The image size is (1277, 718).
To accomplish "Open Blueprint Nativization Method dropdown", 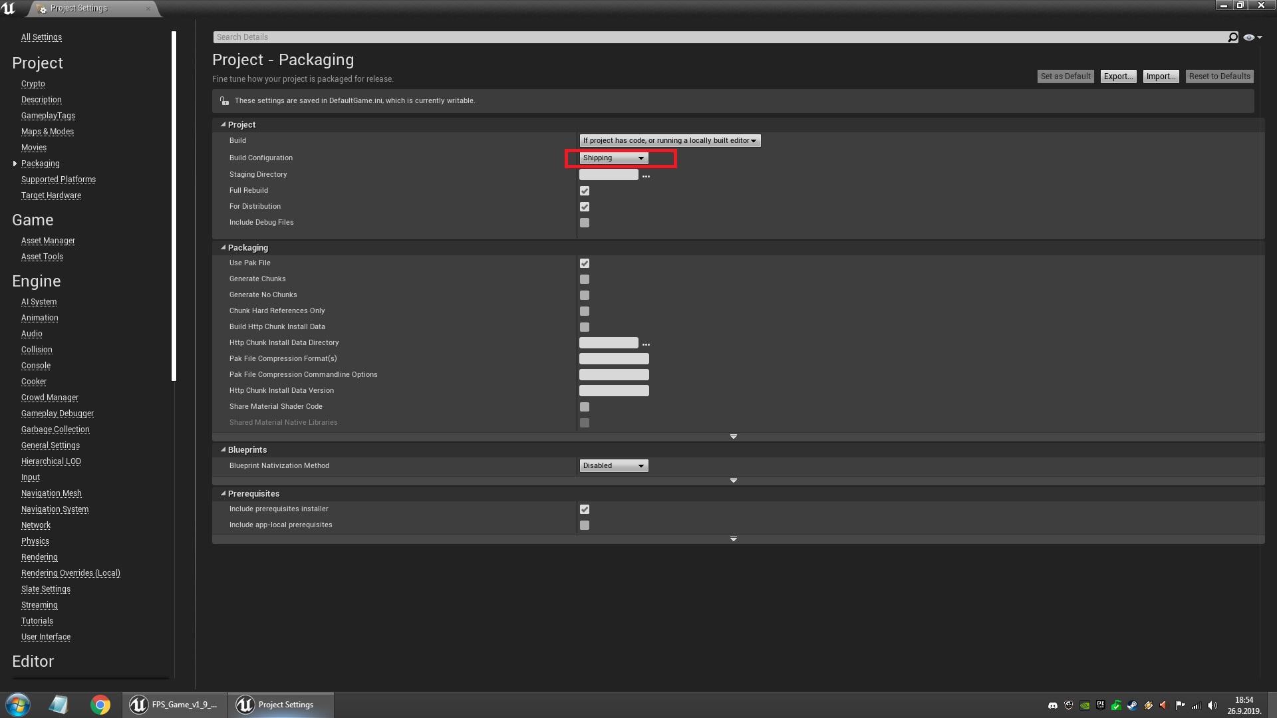I will (613, 466).
